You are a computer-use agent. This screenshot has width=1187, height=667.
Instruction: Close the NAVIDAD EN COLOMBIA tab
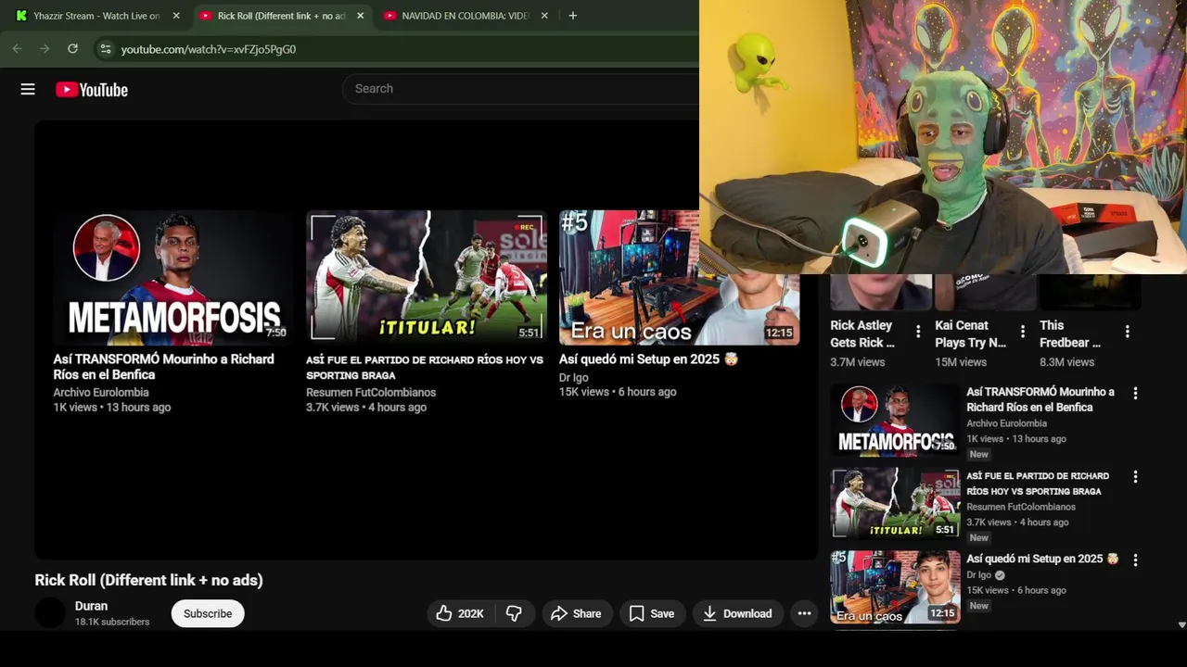tap(544, 16)
